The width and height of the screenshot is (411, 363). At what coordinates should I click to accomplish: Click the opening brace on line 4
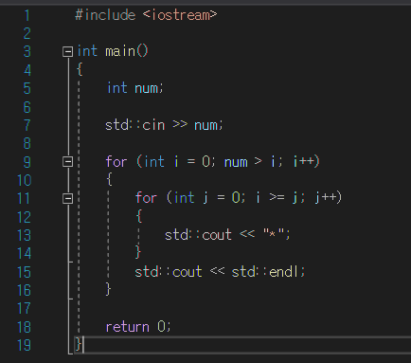[80, 69]
